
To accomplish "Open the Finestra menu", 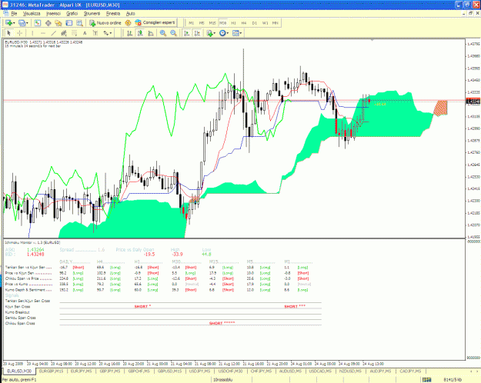I will (113, 14).
